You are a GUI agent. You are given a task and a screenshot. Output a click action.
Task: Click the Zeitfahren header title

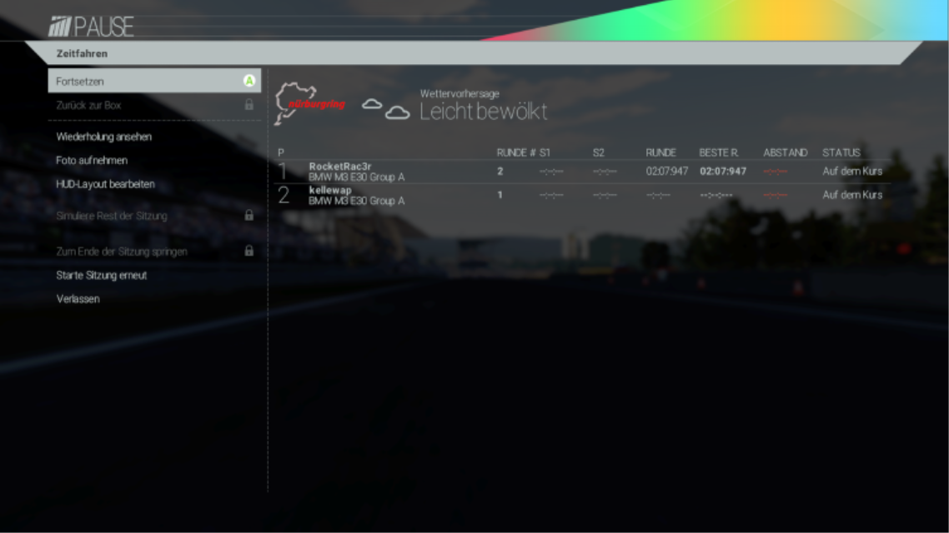tap(82, 54)
